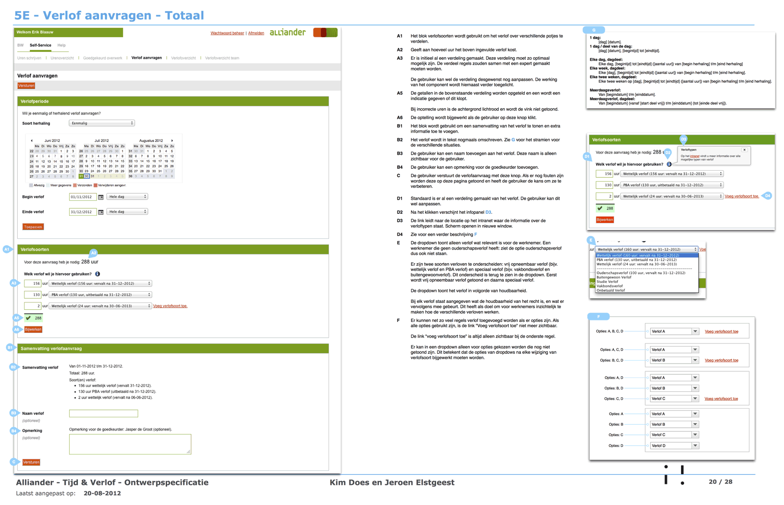784x505 pixels.
Task: Click the 156 uur input in main form
Action: point(33,284)
